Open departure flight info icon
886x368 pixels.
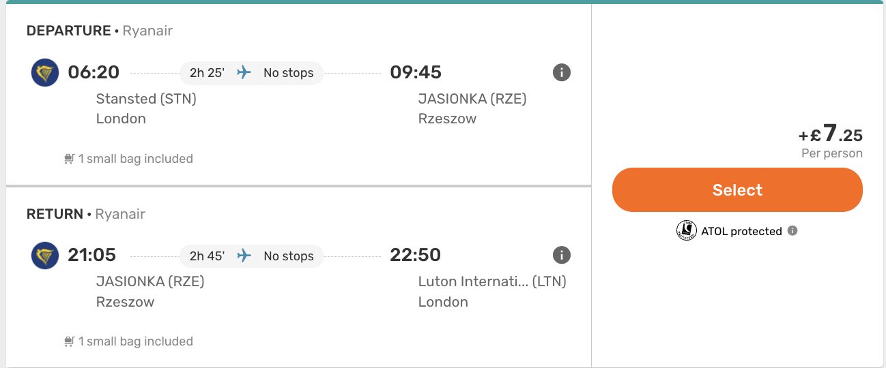pyautogui.click(x=562, y=72)
